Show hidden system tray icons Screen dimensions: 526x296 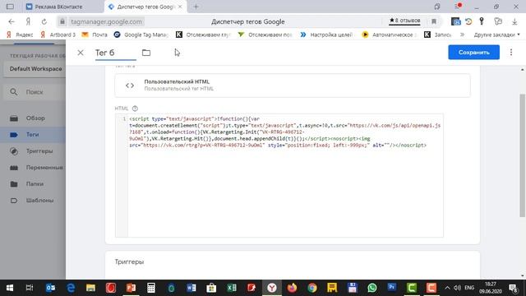[447, 288]
